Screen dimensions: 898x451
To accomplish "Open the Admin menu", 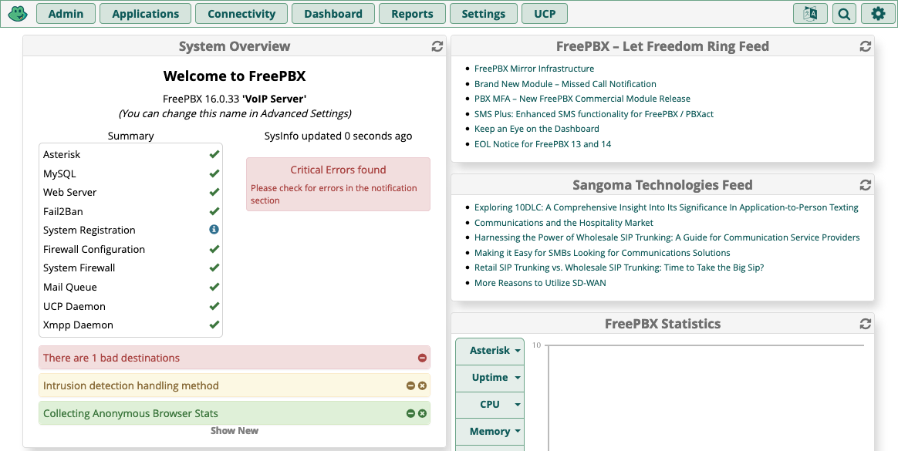I will (66, 14).
